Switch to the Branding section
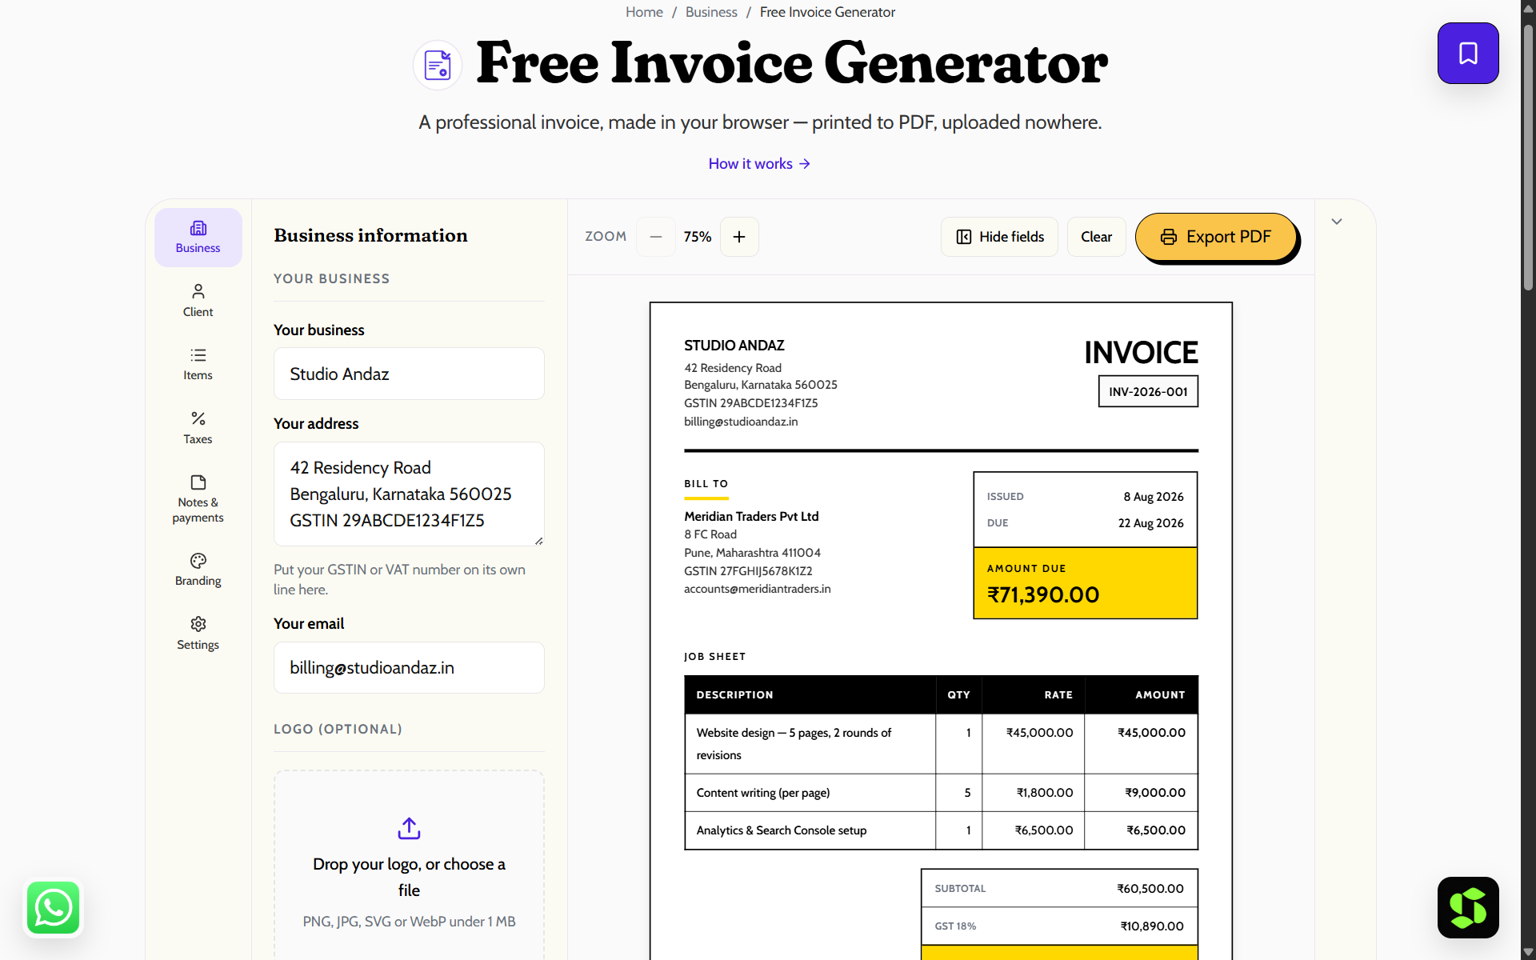 point(198,570)
